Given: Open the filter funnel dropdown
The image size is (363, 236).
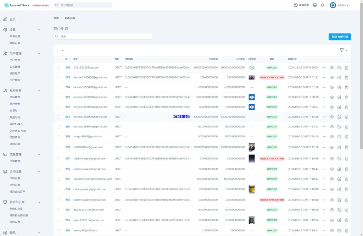Looking at the screenshot, I should click(x=343, y=50).
